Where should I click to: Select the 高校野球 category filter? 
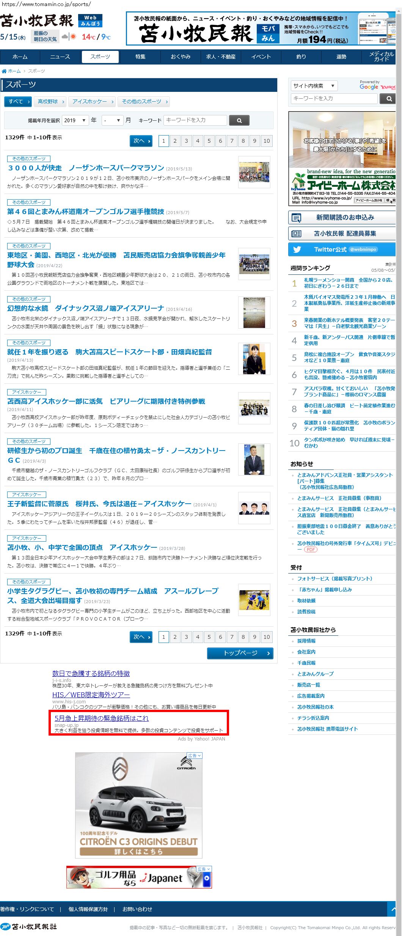(x=50, y=101)
